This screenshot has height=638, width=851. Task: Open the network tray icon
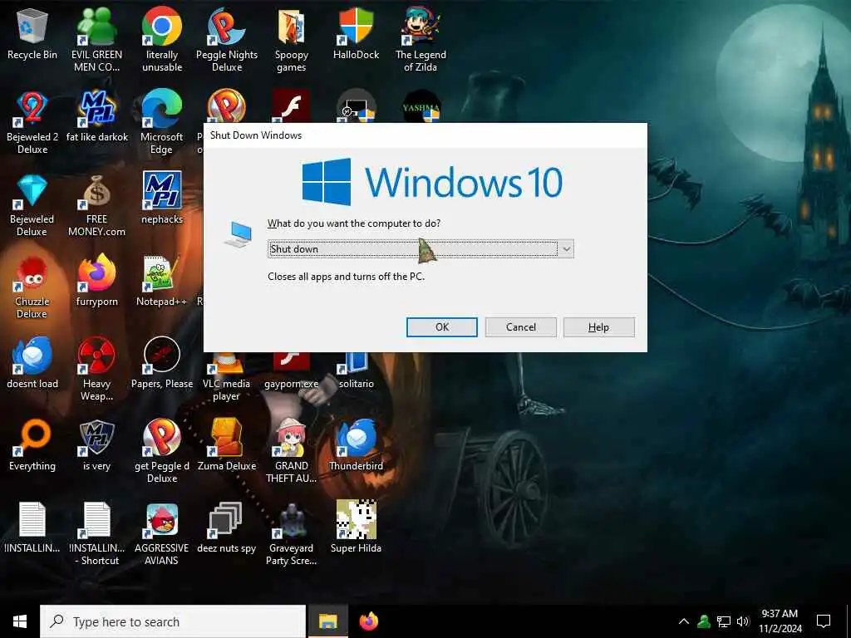724,621
